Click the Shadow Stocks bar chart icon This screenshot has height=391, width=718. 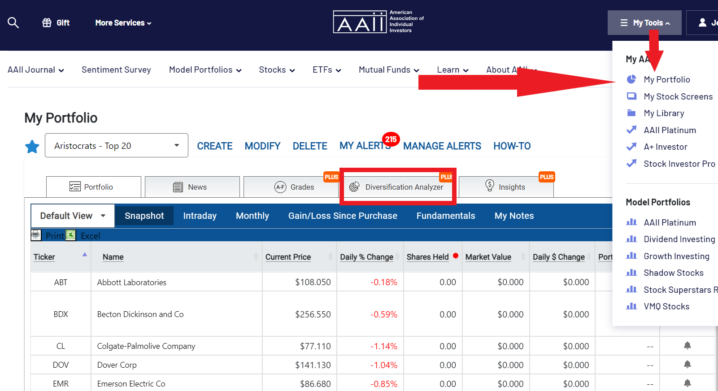(631, 272)
